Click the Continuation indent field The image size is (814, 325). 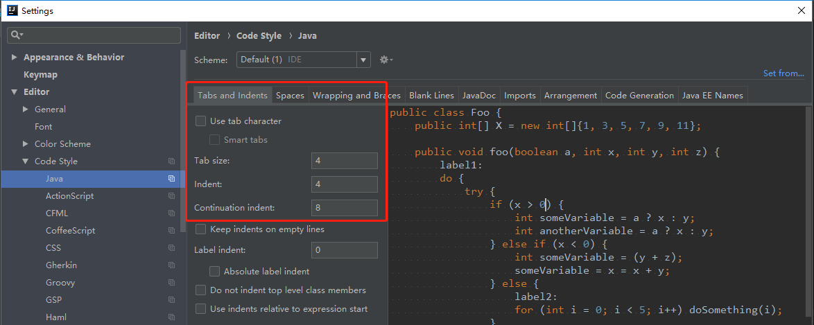(345, 208)
